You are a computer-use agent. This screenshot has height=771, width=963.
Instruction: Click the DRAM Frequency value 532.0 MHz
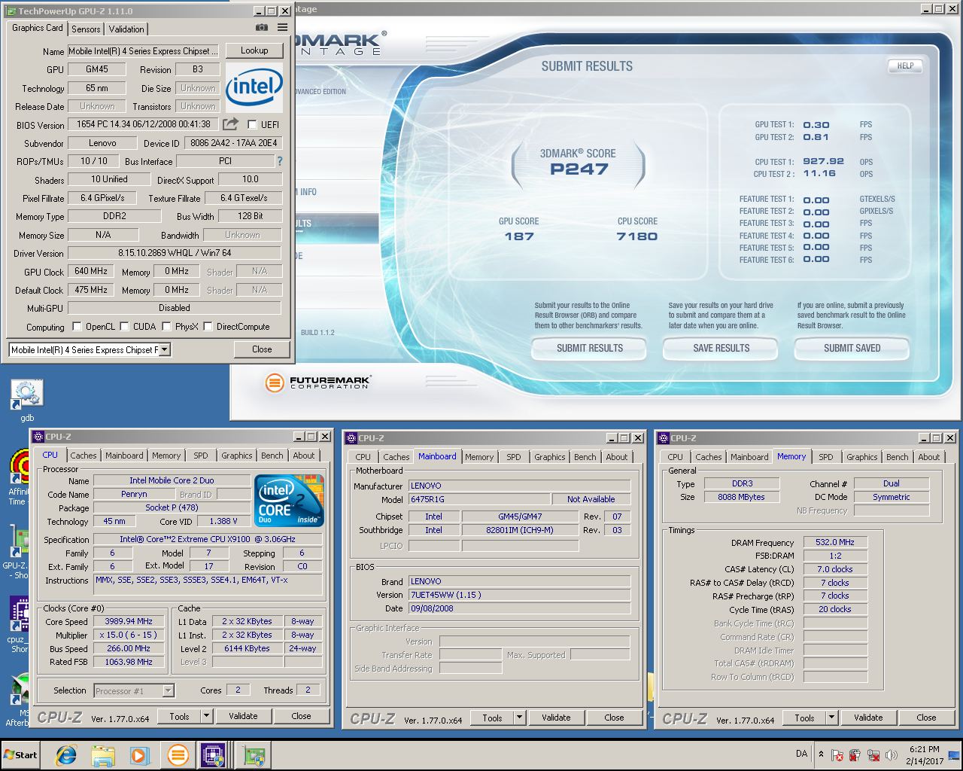tap(835, 542)
